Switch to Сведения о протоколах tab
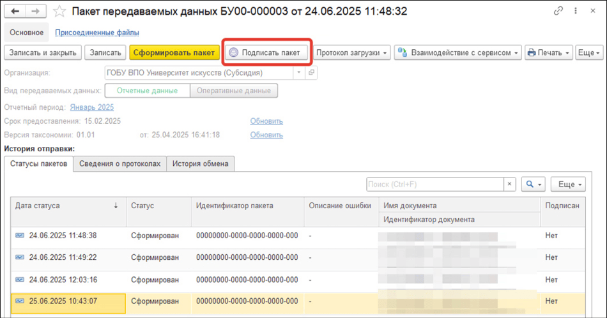 pos(119,164)
